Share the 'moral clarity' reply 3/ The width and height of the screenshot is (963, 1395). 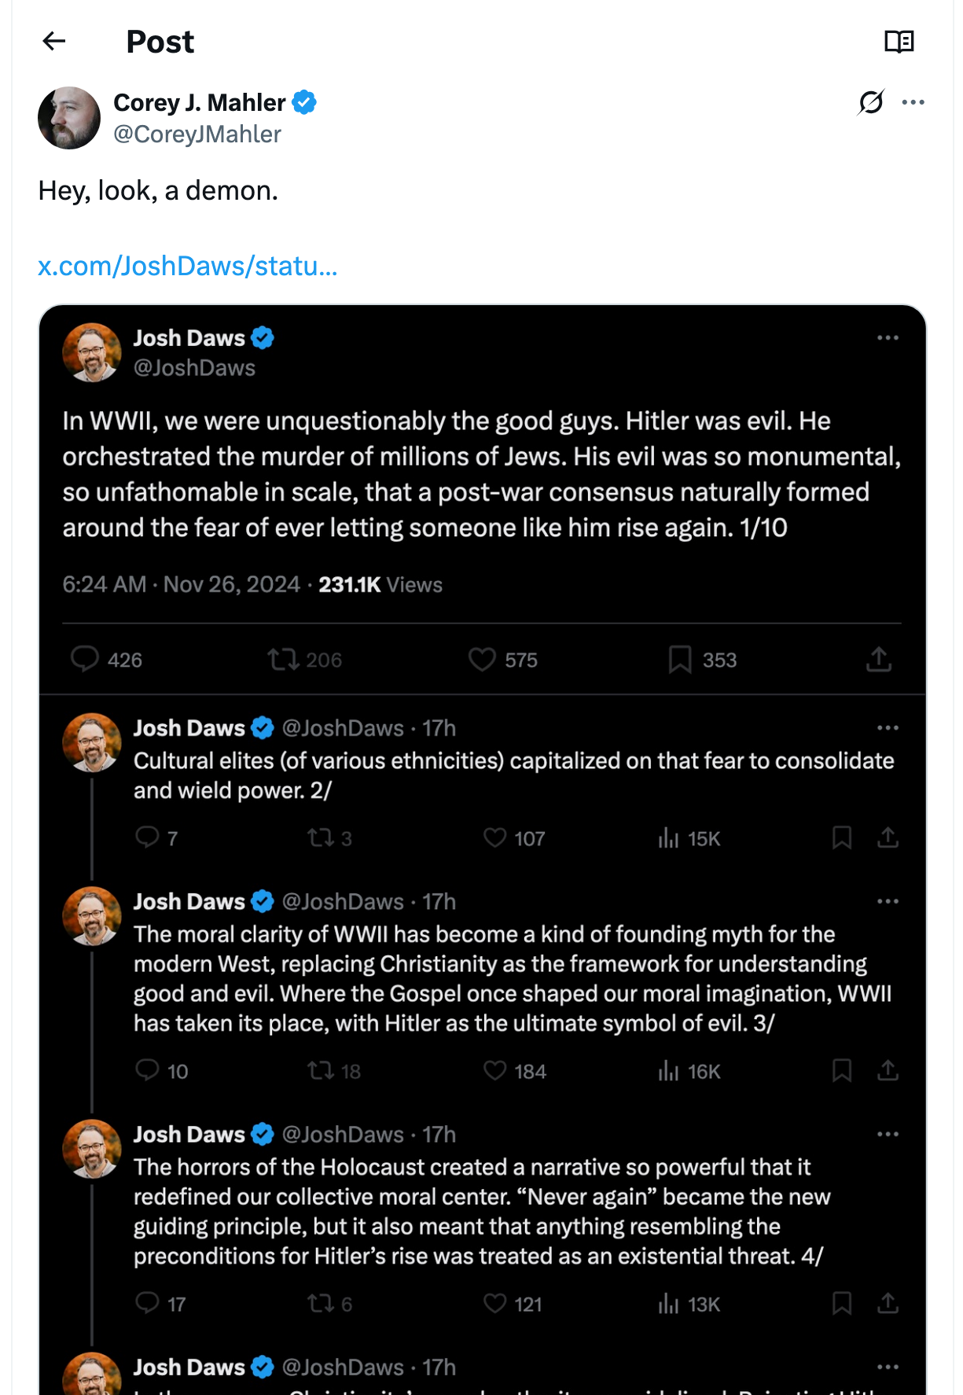(x=888, y=1070)
